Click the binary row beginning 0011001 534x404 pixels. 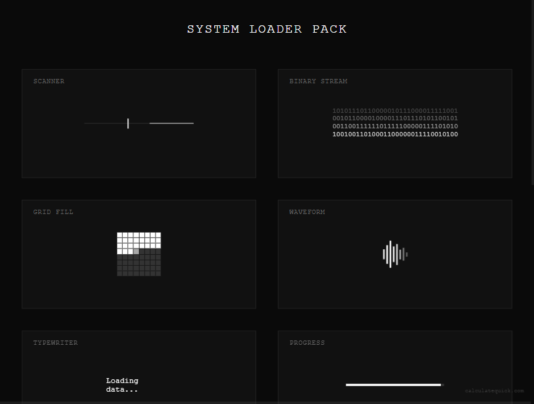[395, 126]
